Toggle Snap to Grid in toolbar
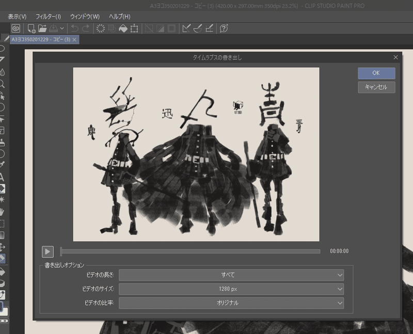This screenshot has width=413, height=334. pyautogui.click(x=209, y=28)
